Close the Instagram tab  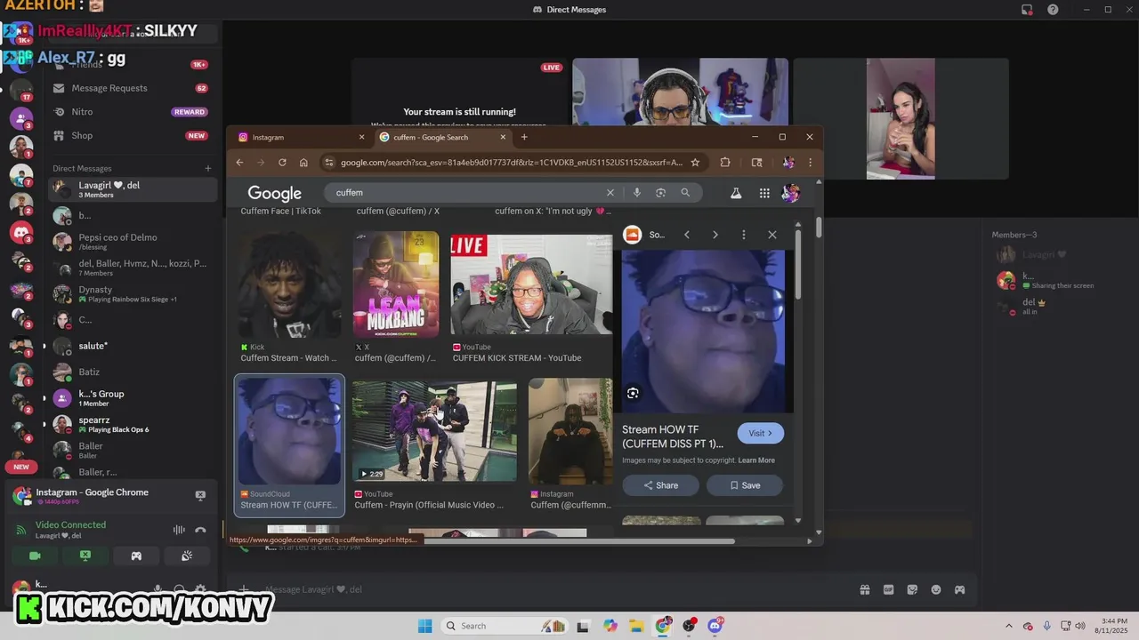(x=361, y=138)
